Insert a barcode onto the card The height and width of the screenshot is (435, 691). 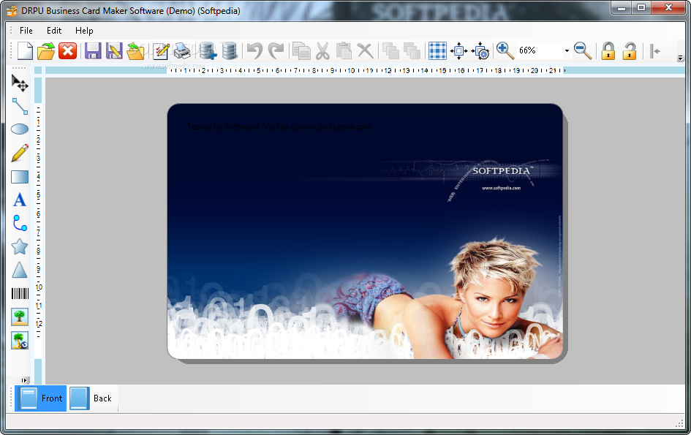(x=20, y=293)
